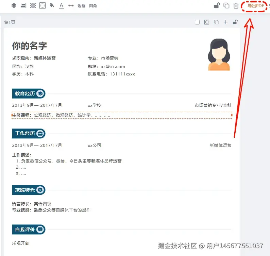Click the briefcase icon in 工作经历
Viewport: 270px width, 256px height.
click(40, 133)
